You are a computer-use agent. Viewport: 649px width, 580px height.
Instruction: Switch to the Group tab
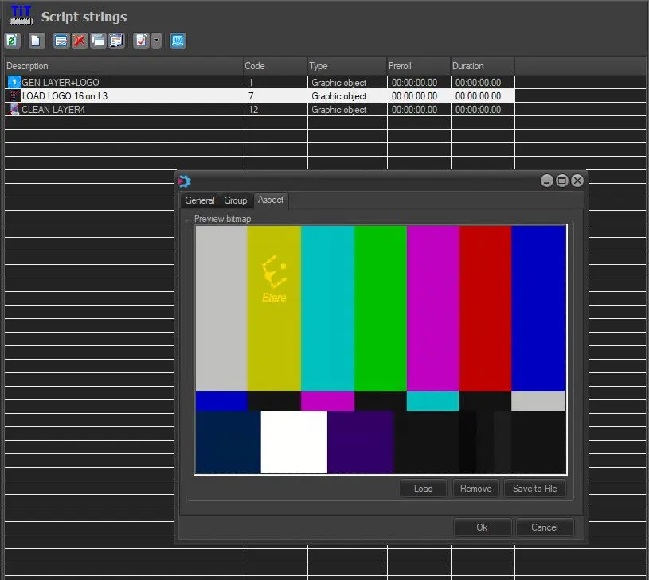point(236,200)
